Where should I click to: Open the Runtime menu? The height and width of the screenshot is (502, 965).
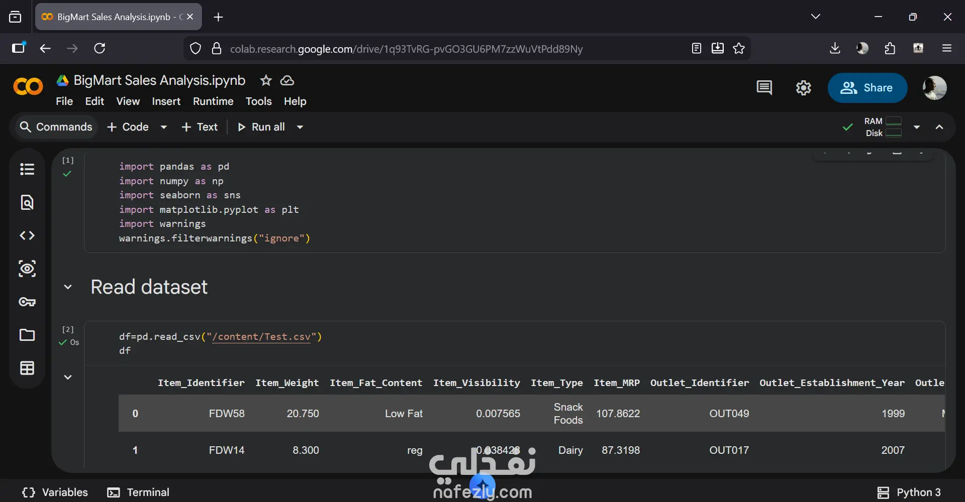213,101
